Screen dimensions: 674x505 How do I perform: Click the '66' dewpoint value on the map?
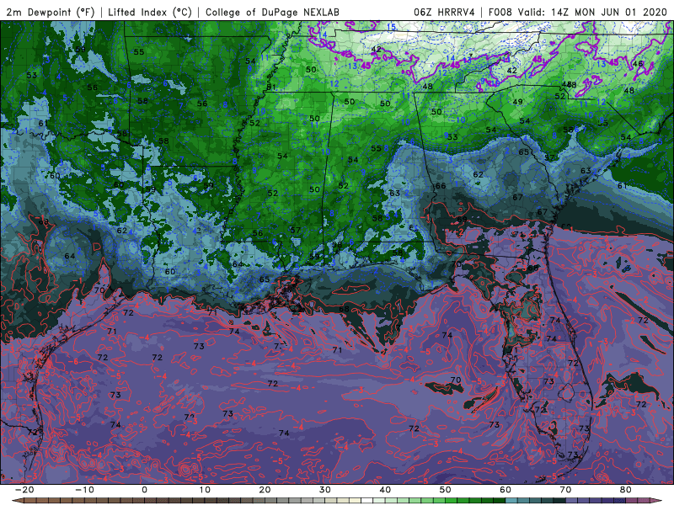[441, 186]
